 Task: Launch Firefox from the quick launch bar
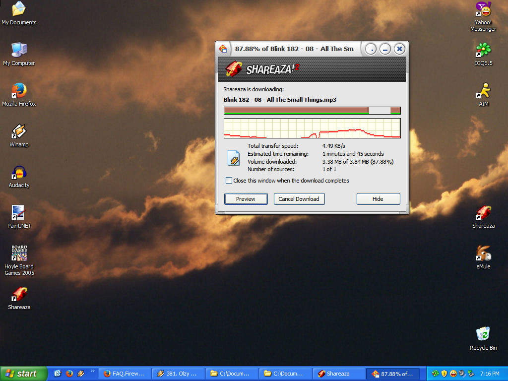tap(69, 374)
